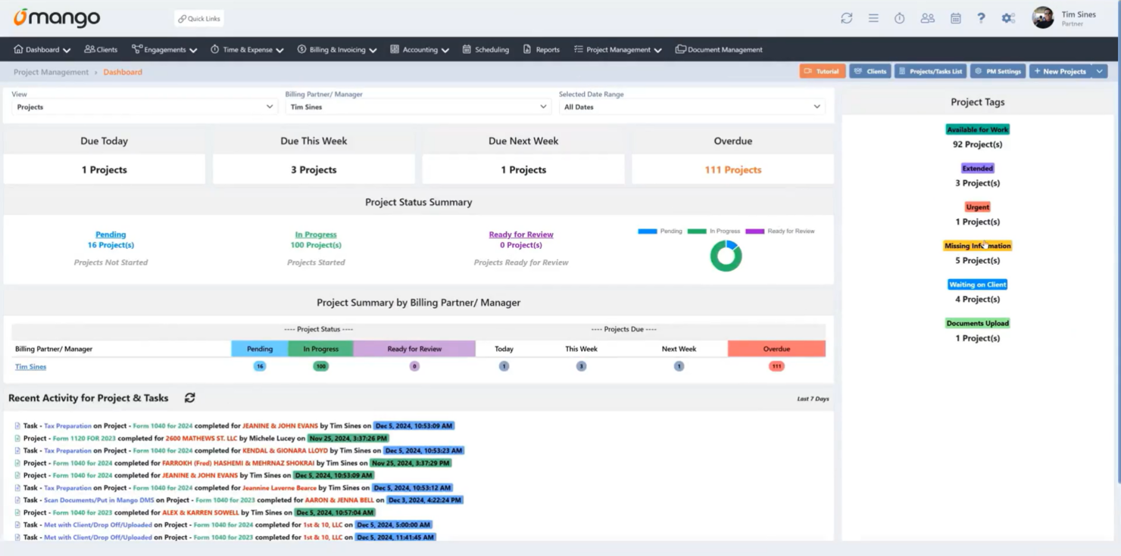Image resolution: width=1121 pixels, height=556 pixels.
Task: Click the Quick Links button
Action: tap(198, 17)
